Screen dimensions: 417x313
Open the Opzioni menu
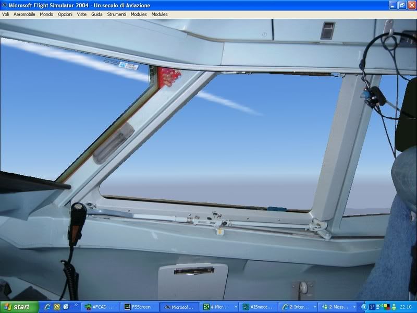65,15
